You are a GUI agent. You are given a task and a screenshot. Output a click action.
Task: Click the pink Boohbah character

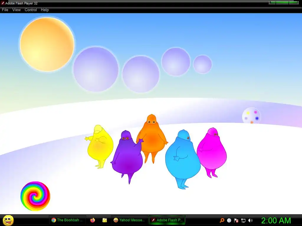[x=212, y=152]
